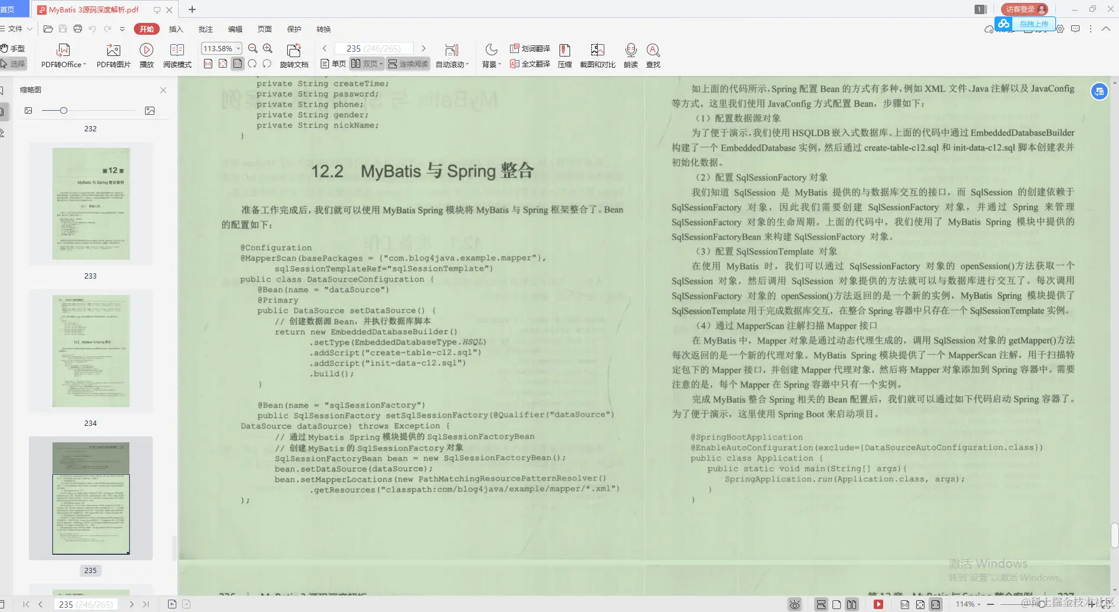Start slideshow with the 播放 button
Image resolution: width=1119 pixels, height=612 pixels.
click(146, 55)
